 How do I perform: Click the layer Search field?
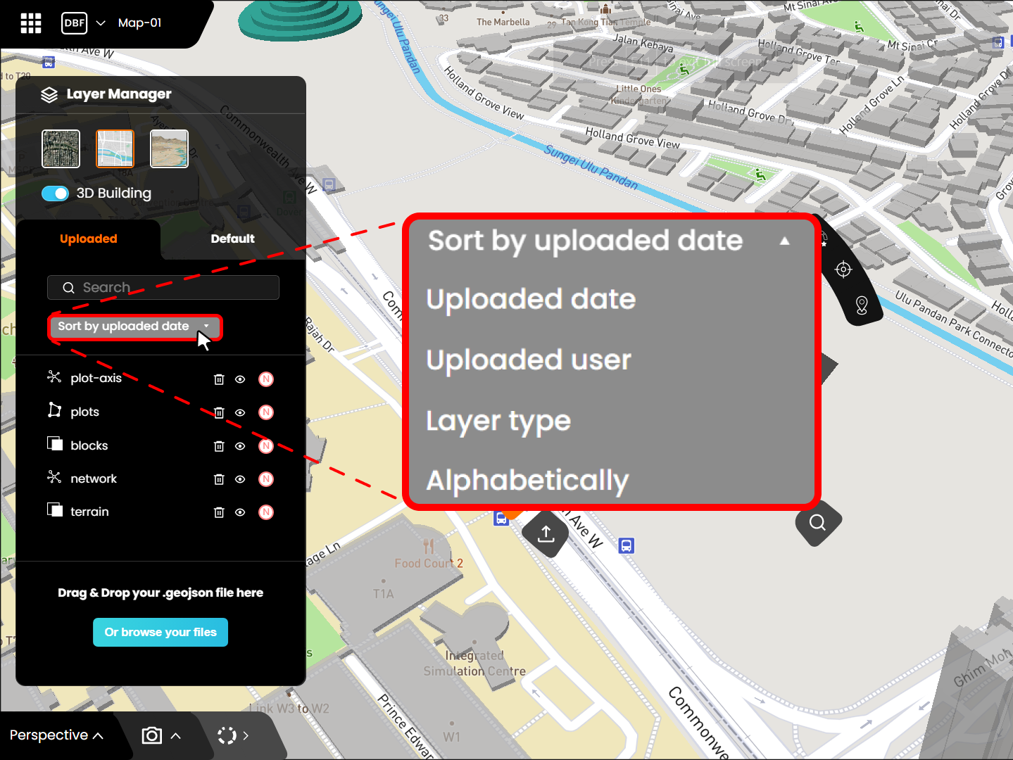coord(163,288)
